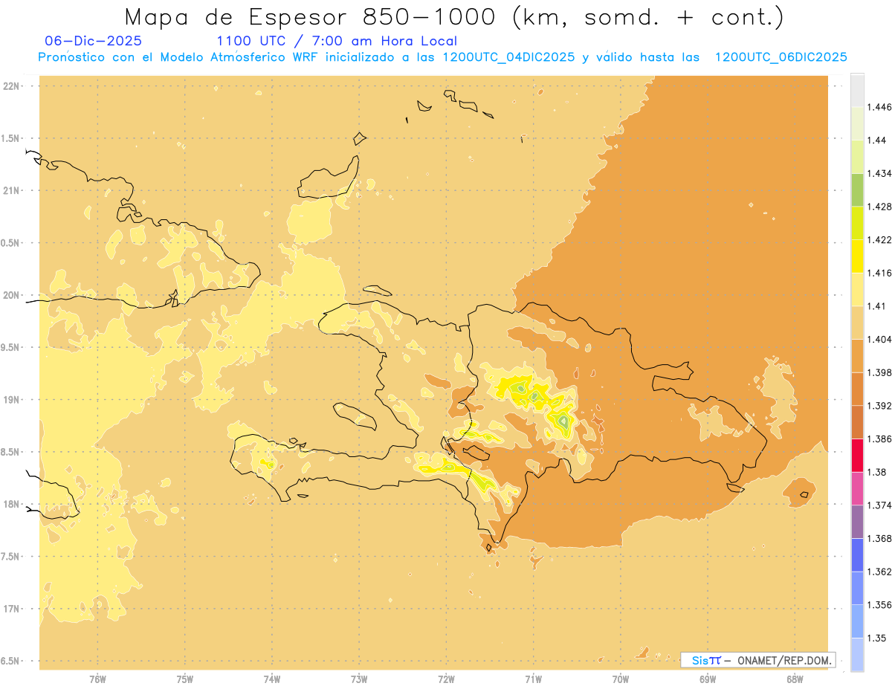Image resolution: width=892 pixels, height=689 pixels.
Task: Click the legend value '1.446'
Action: [879, 107]
